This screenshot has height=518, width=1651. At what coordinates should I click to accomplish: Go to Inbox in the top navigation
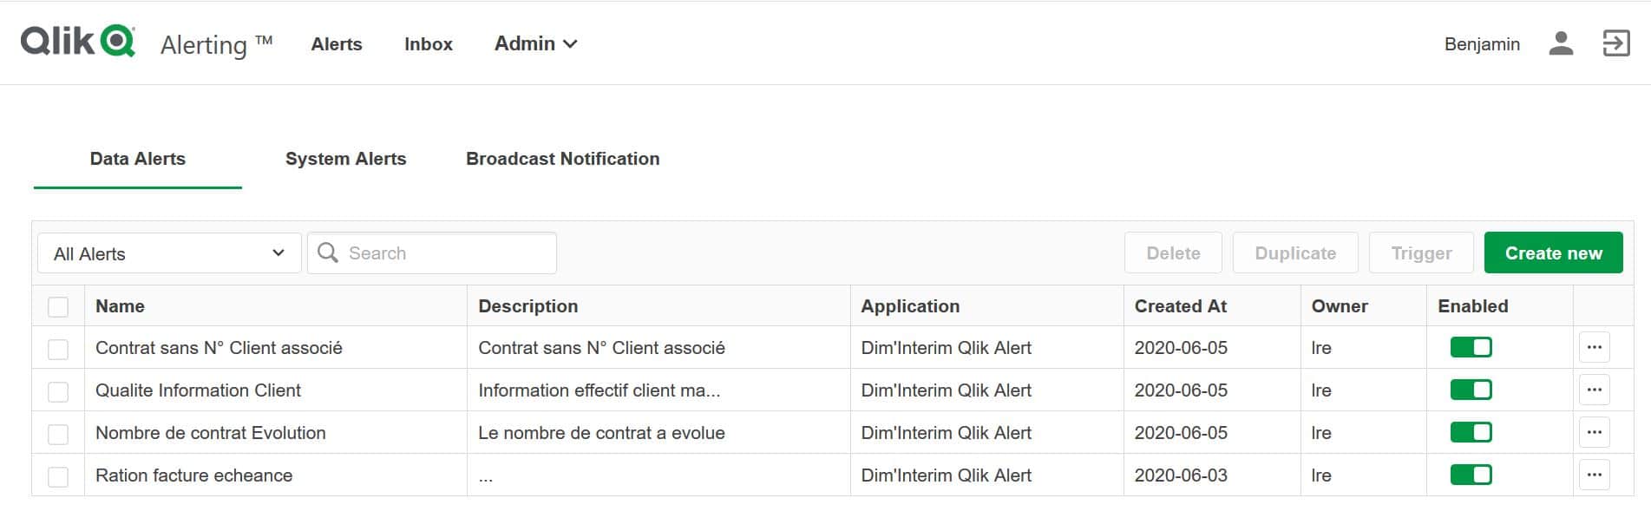click(428, 44)
